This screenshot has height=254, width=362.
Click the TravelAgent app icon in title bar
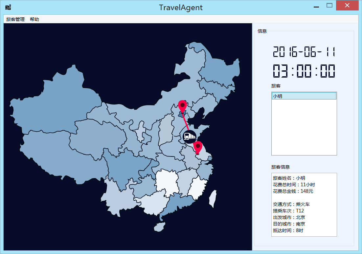click(8, 7)
